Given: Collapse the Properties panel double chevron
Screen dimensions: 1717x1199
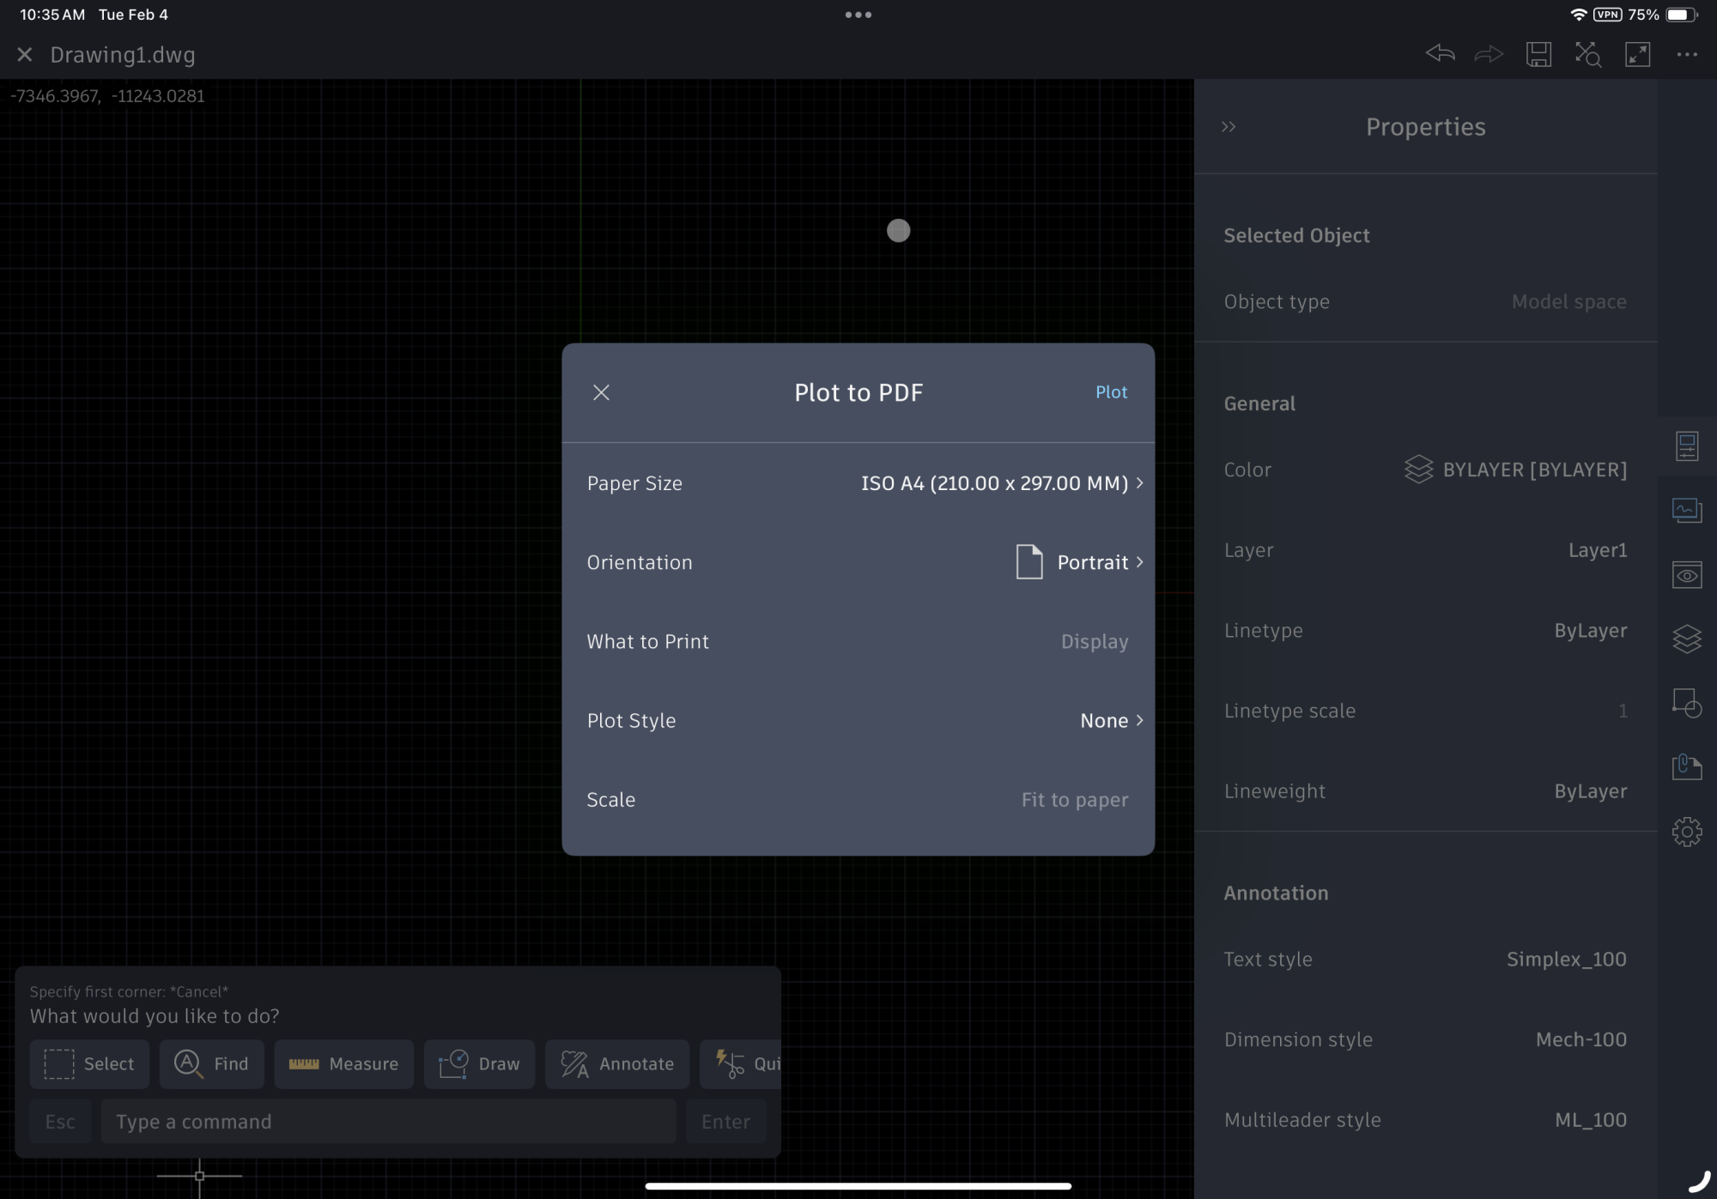Looking at the screenshot, I should tap(1229, 127).
